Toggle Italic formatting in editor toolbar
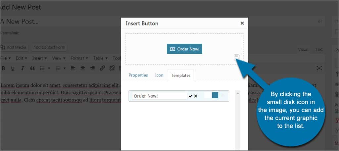 coord(23,68)
